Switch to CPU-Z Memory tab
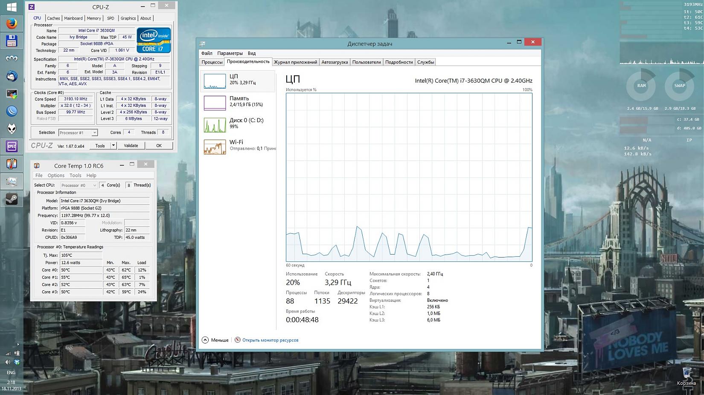704x395 pixels. point(94,18)
